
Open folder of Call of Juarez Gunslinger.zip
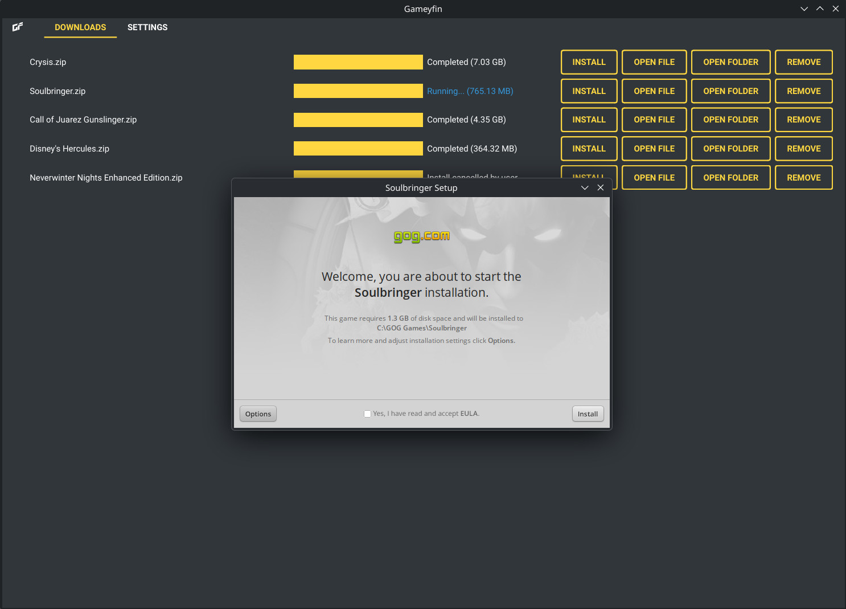pyautogui.click(x=731, y=120)
